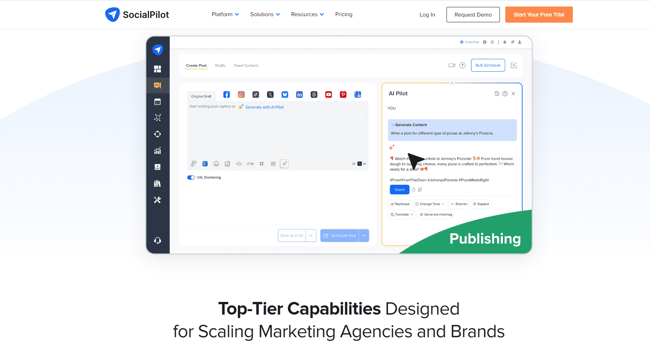Screen dimensions: 650x348
Task: Select the YouTube account icon
Action: (x=329, y=94)
